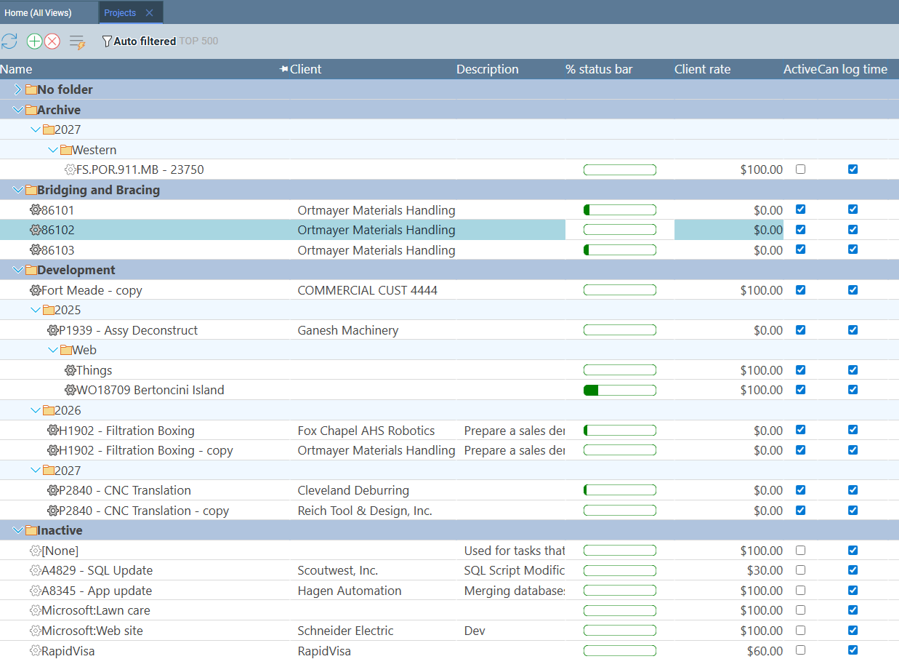899x659 pixels.
Task: Click the Auto filtered label
Action: 145,41
